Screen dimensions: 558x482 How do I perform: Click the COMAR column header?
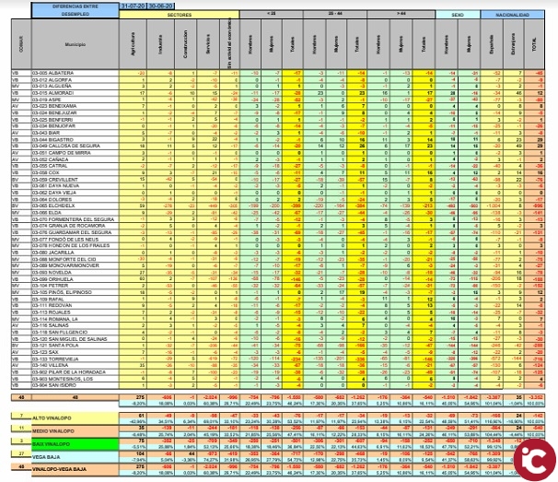pyautogui.click(x=14, y=41)
